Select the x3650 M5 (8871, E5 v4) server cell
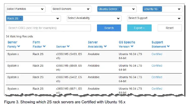Image resolution: width=188 pixels, height=104 pixels. [69, 91]
